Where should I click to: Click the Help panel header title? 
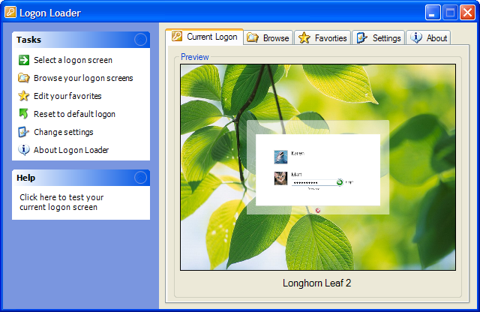point(25,178)
